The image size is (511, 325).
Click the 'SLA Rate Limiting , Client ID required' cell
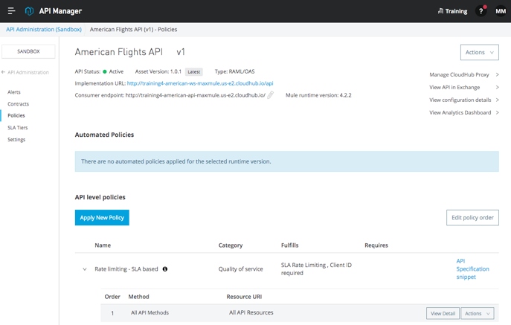pos(316,269)
